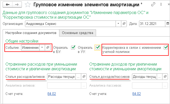
Task: Click the Расходы текущего field
Action: click(61, 77)
